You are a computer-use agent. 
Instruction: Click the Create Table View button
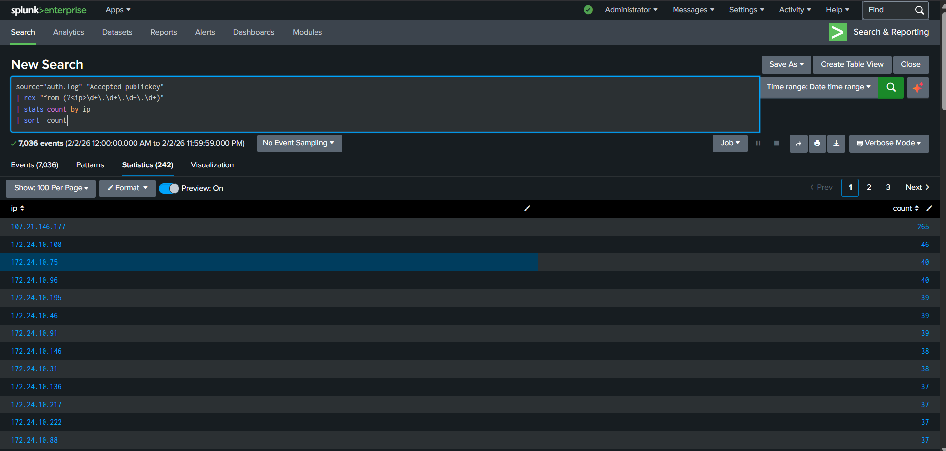pyautogui.click(x=852, y=65)
